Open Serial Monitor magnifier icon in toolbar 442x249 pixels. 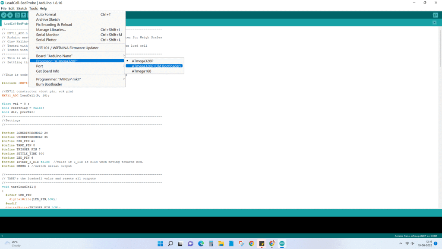tap(435, 15)
